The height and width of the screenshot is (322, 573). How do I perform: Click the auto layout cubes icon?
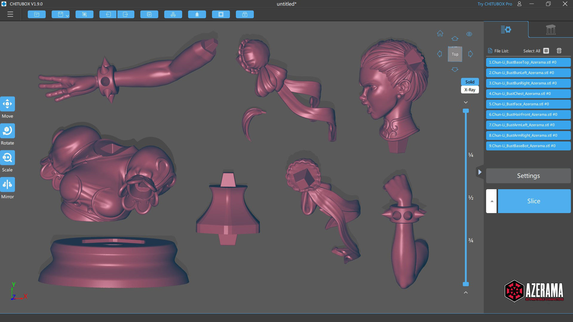click(x=173, y=14)
